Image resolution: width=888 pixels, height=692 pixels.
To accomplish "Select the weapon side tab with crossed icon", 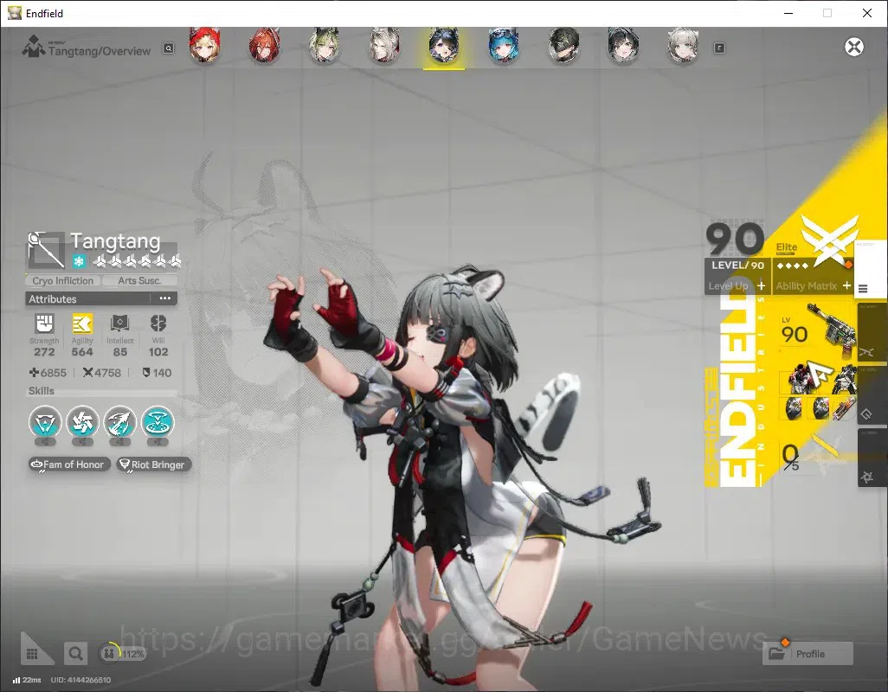I will [x=872, y=333].
